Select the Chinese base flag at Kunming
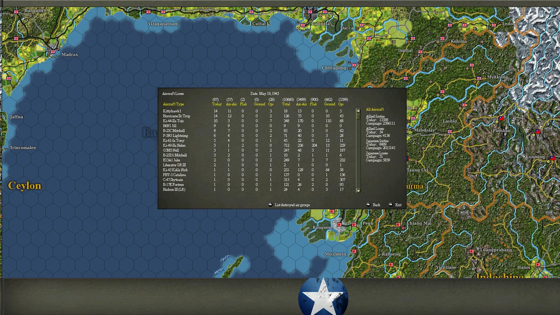 [553, 158]
